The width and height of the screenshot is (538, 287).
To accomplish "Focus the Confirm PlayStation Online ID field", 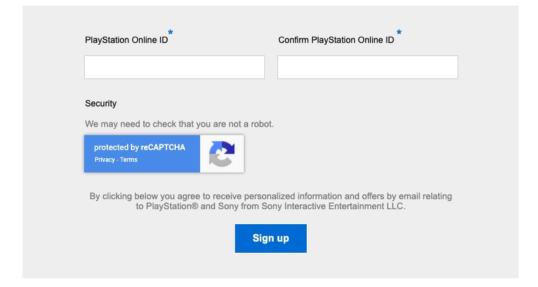I will click(367, 67).
